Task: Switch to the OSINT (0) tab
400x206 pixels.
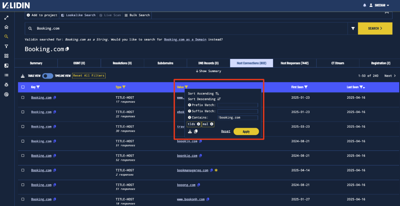Action: (x=79, y=63)
